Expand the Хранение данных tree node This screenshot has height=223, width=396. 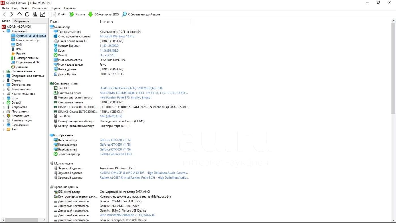tap(4, 94)
